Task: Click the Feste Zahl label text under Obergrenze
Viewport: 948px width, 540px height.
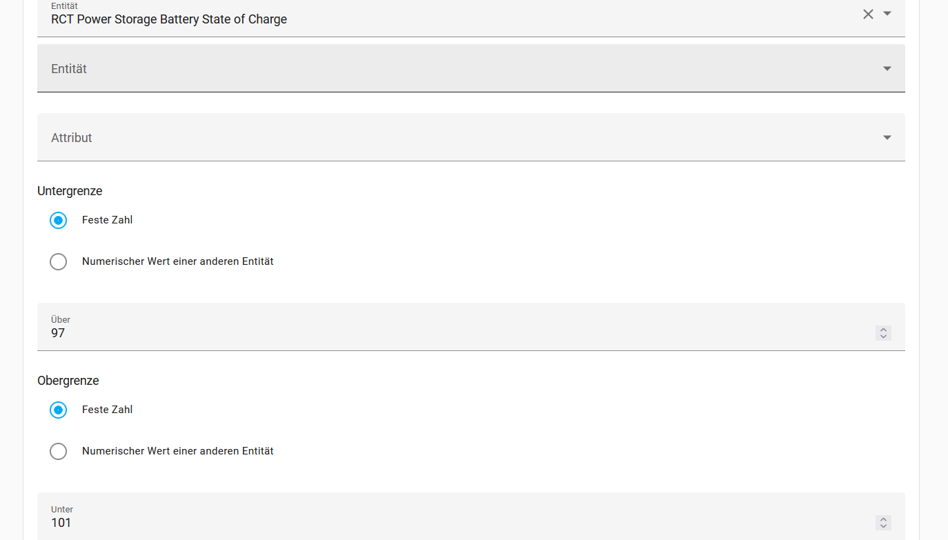Action: point(107,410)
